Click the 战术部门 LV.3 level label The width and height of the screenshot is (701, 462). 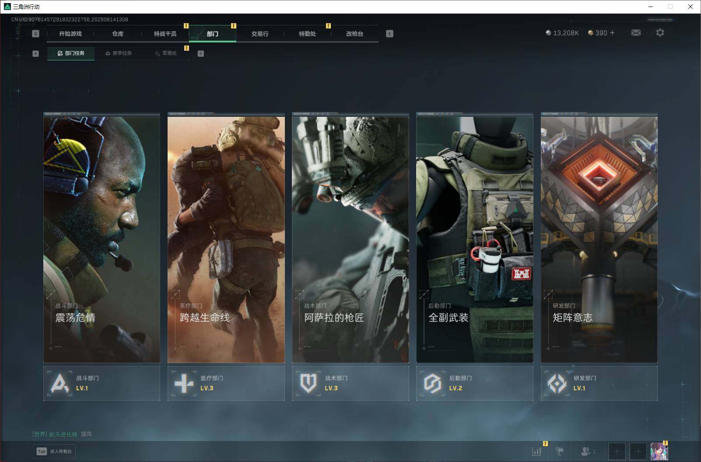pos(331,388)
